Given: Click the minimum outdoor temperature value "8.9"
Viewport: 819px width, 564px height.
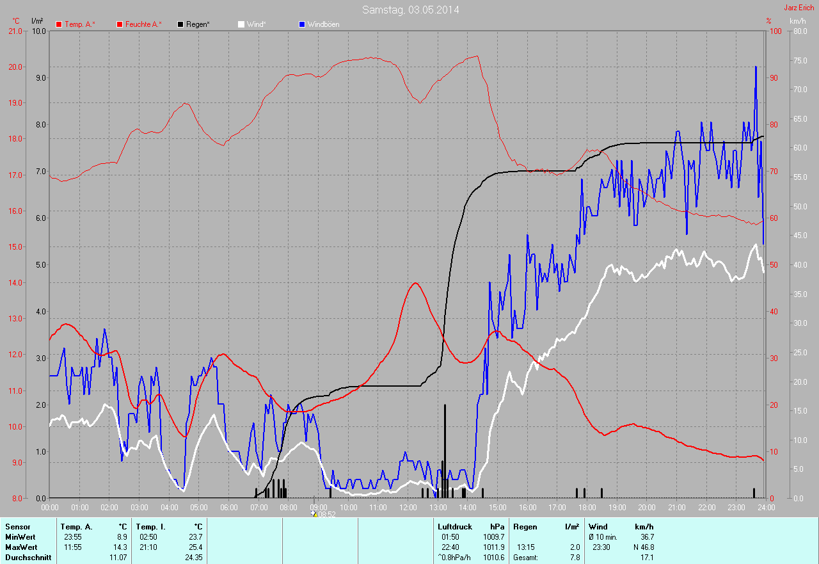Looking at the screenshot, I should click(122, 537).
